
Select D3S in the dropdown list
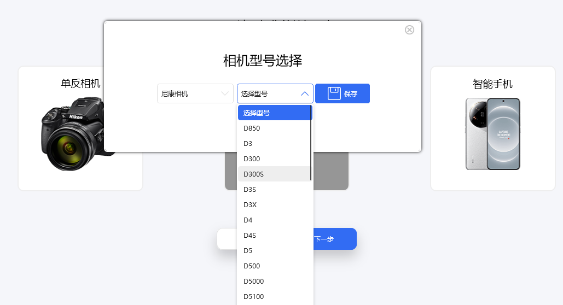click(x=275, y=190)
